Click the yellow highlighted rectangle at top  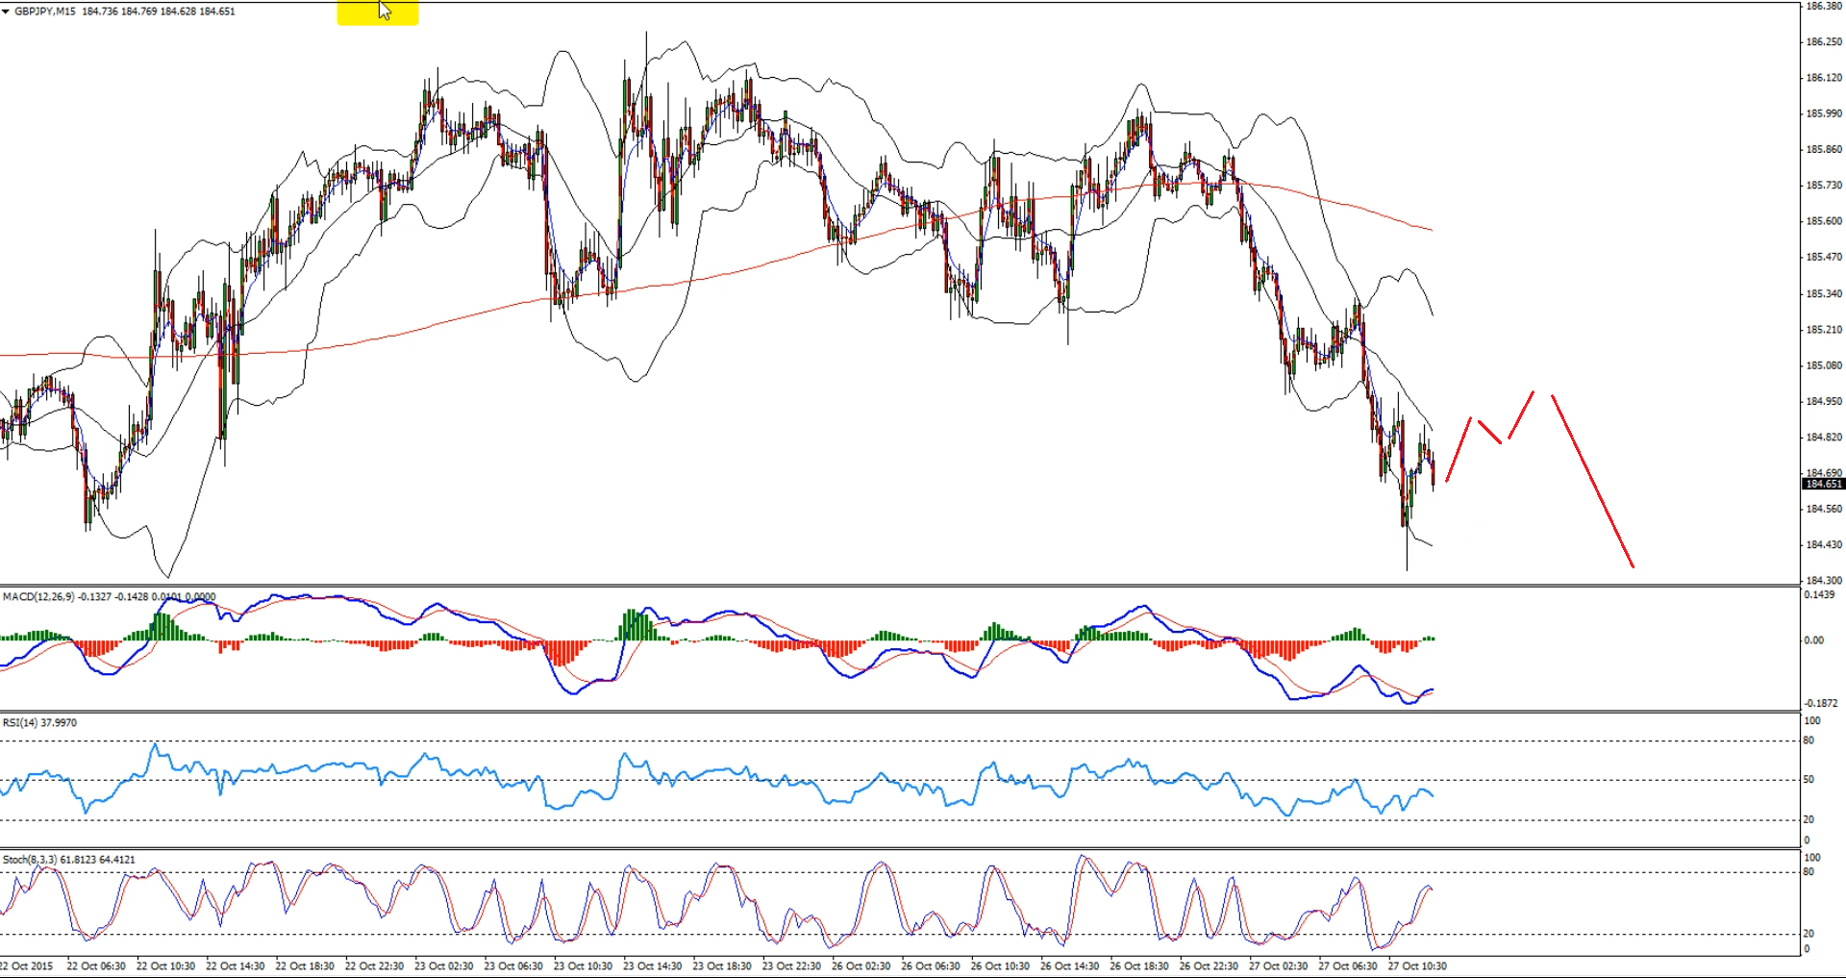coord(377,13)
